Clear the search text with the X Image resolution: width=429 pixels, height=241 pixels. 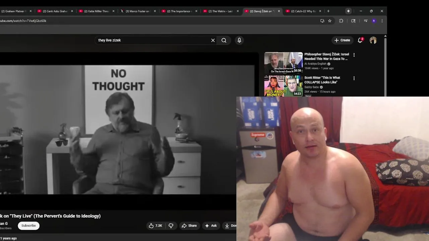point(213,40)
